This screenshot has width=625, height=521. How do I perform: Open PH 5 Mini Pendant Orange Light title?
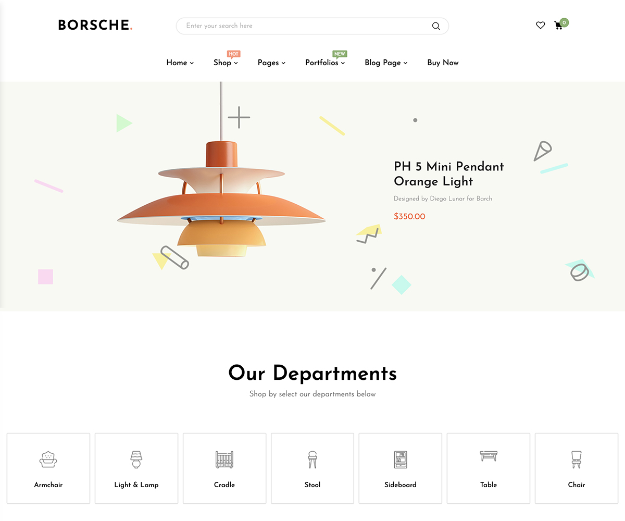coord(449,174)
